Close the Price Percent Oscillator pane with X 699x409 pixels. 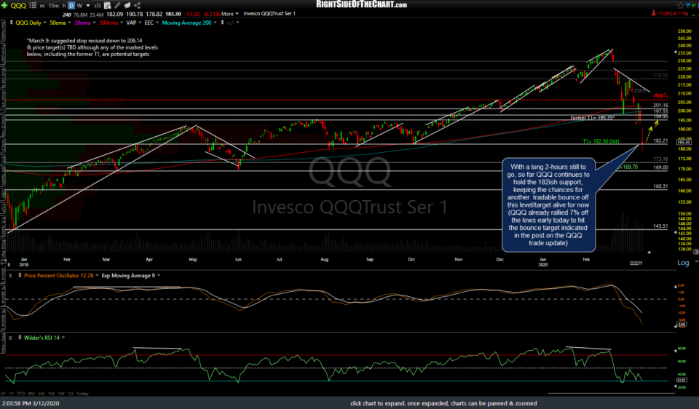click(11, 276)
